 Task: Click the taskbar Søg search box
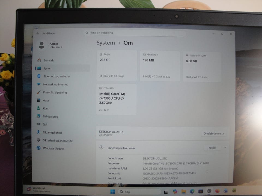pos(139,192)
